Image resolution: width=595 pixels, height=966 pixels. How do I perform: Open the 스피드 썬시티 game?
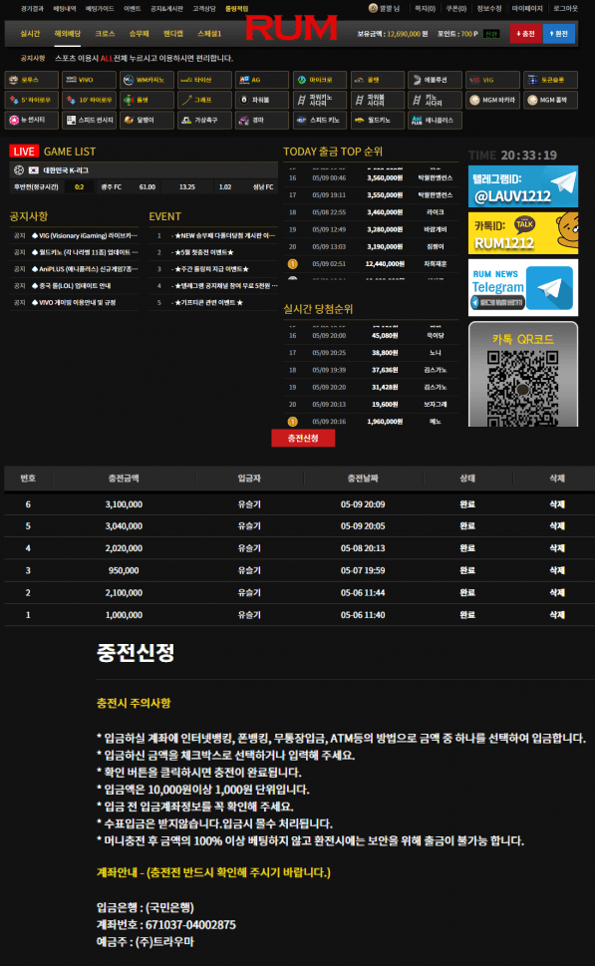coord(90,121)
